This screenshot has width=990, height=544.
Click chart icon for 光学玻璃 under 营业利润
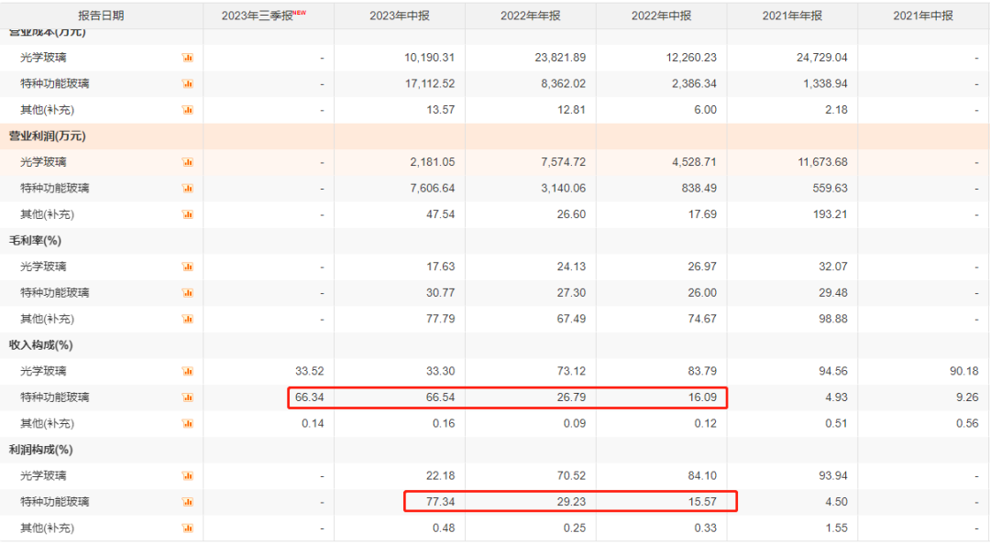click(x=188, y=162)
